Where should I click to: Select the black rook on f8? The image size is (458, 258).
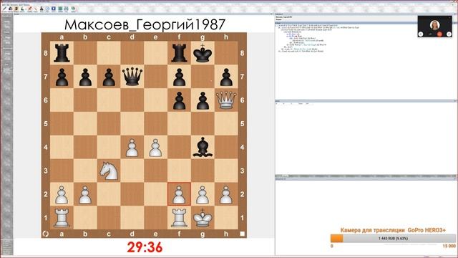click(x=179, y=53)
